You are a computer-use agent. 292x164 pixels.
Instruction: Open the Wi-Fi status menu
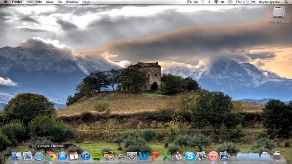(x=216, y=2)
